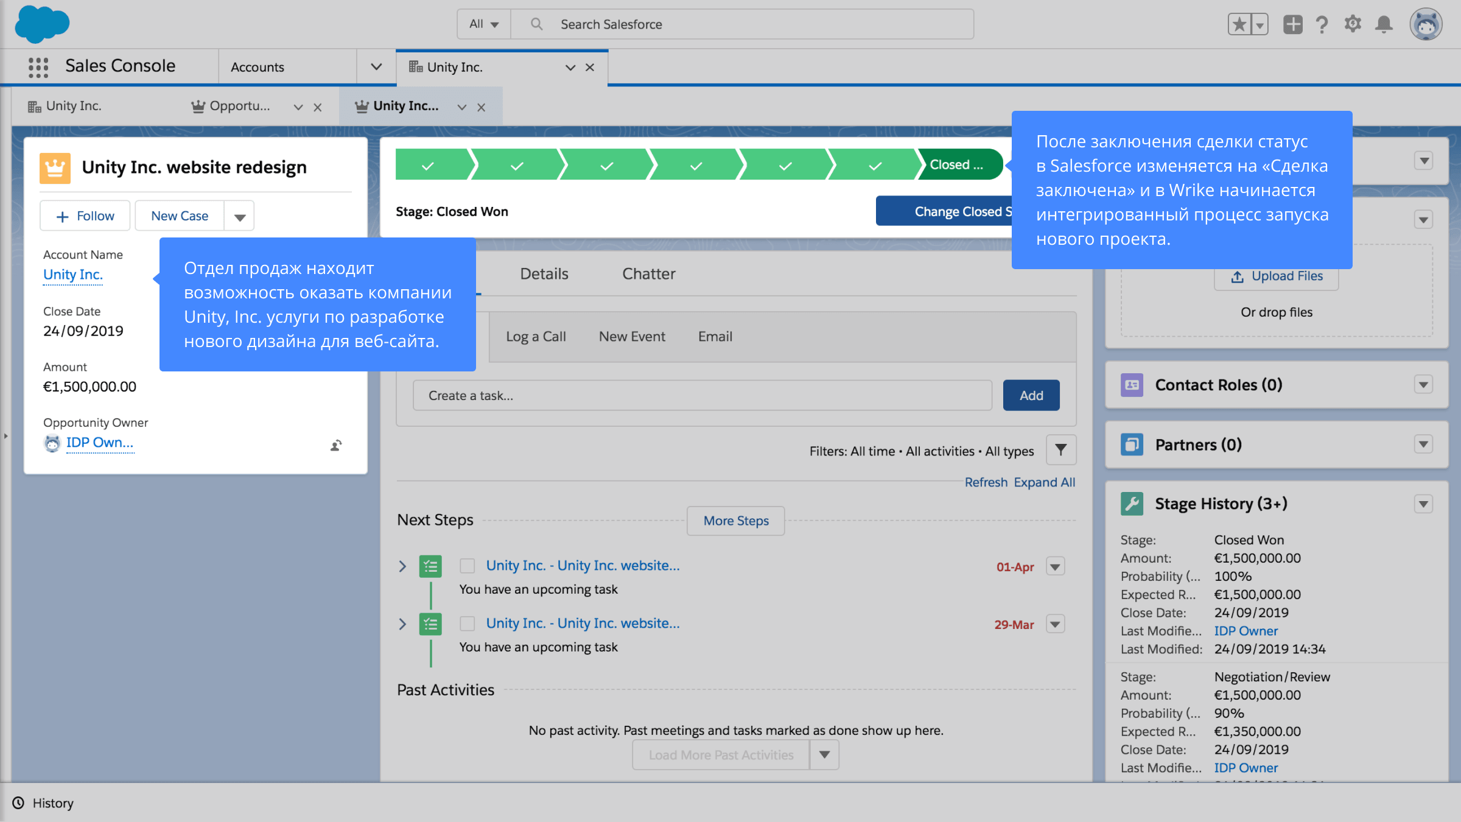The image size is (1461, 822).
Task: Click the Closed stage in the path
Action: point(961,165)
